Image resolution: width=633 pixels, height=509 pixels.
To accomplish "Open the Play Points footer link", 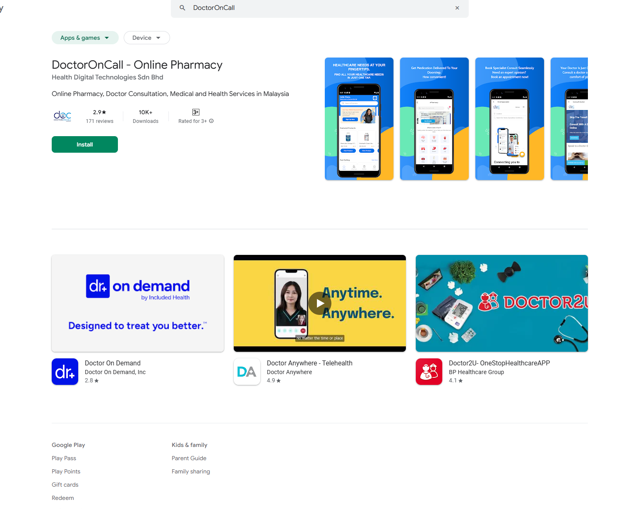I will (66, 471).
